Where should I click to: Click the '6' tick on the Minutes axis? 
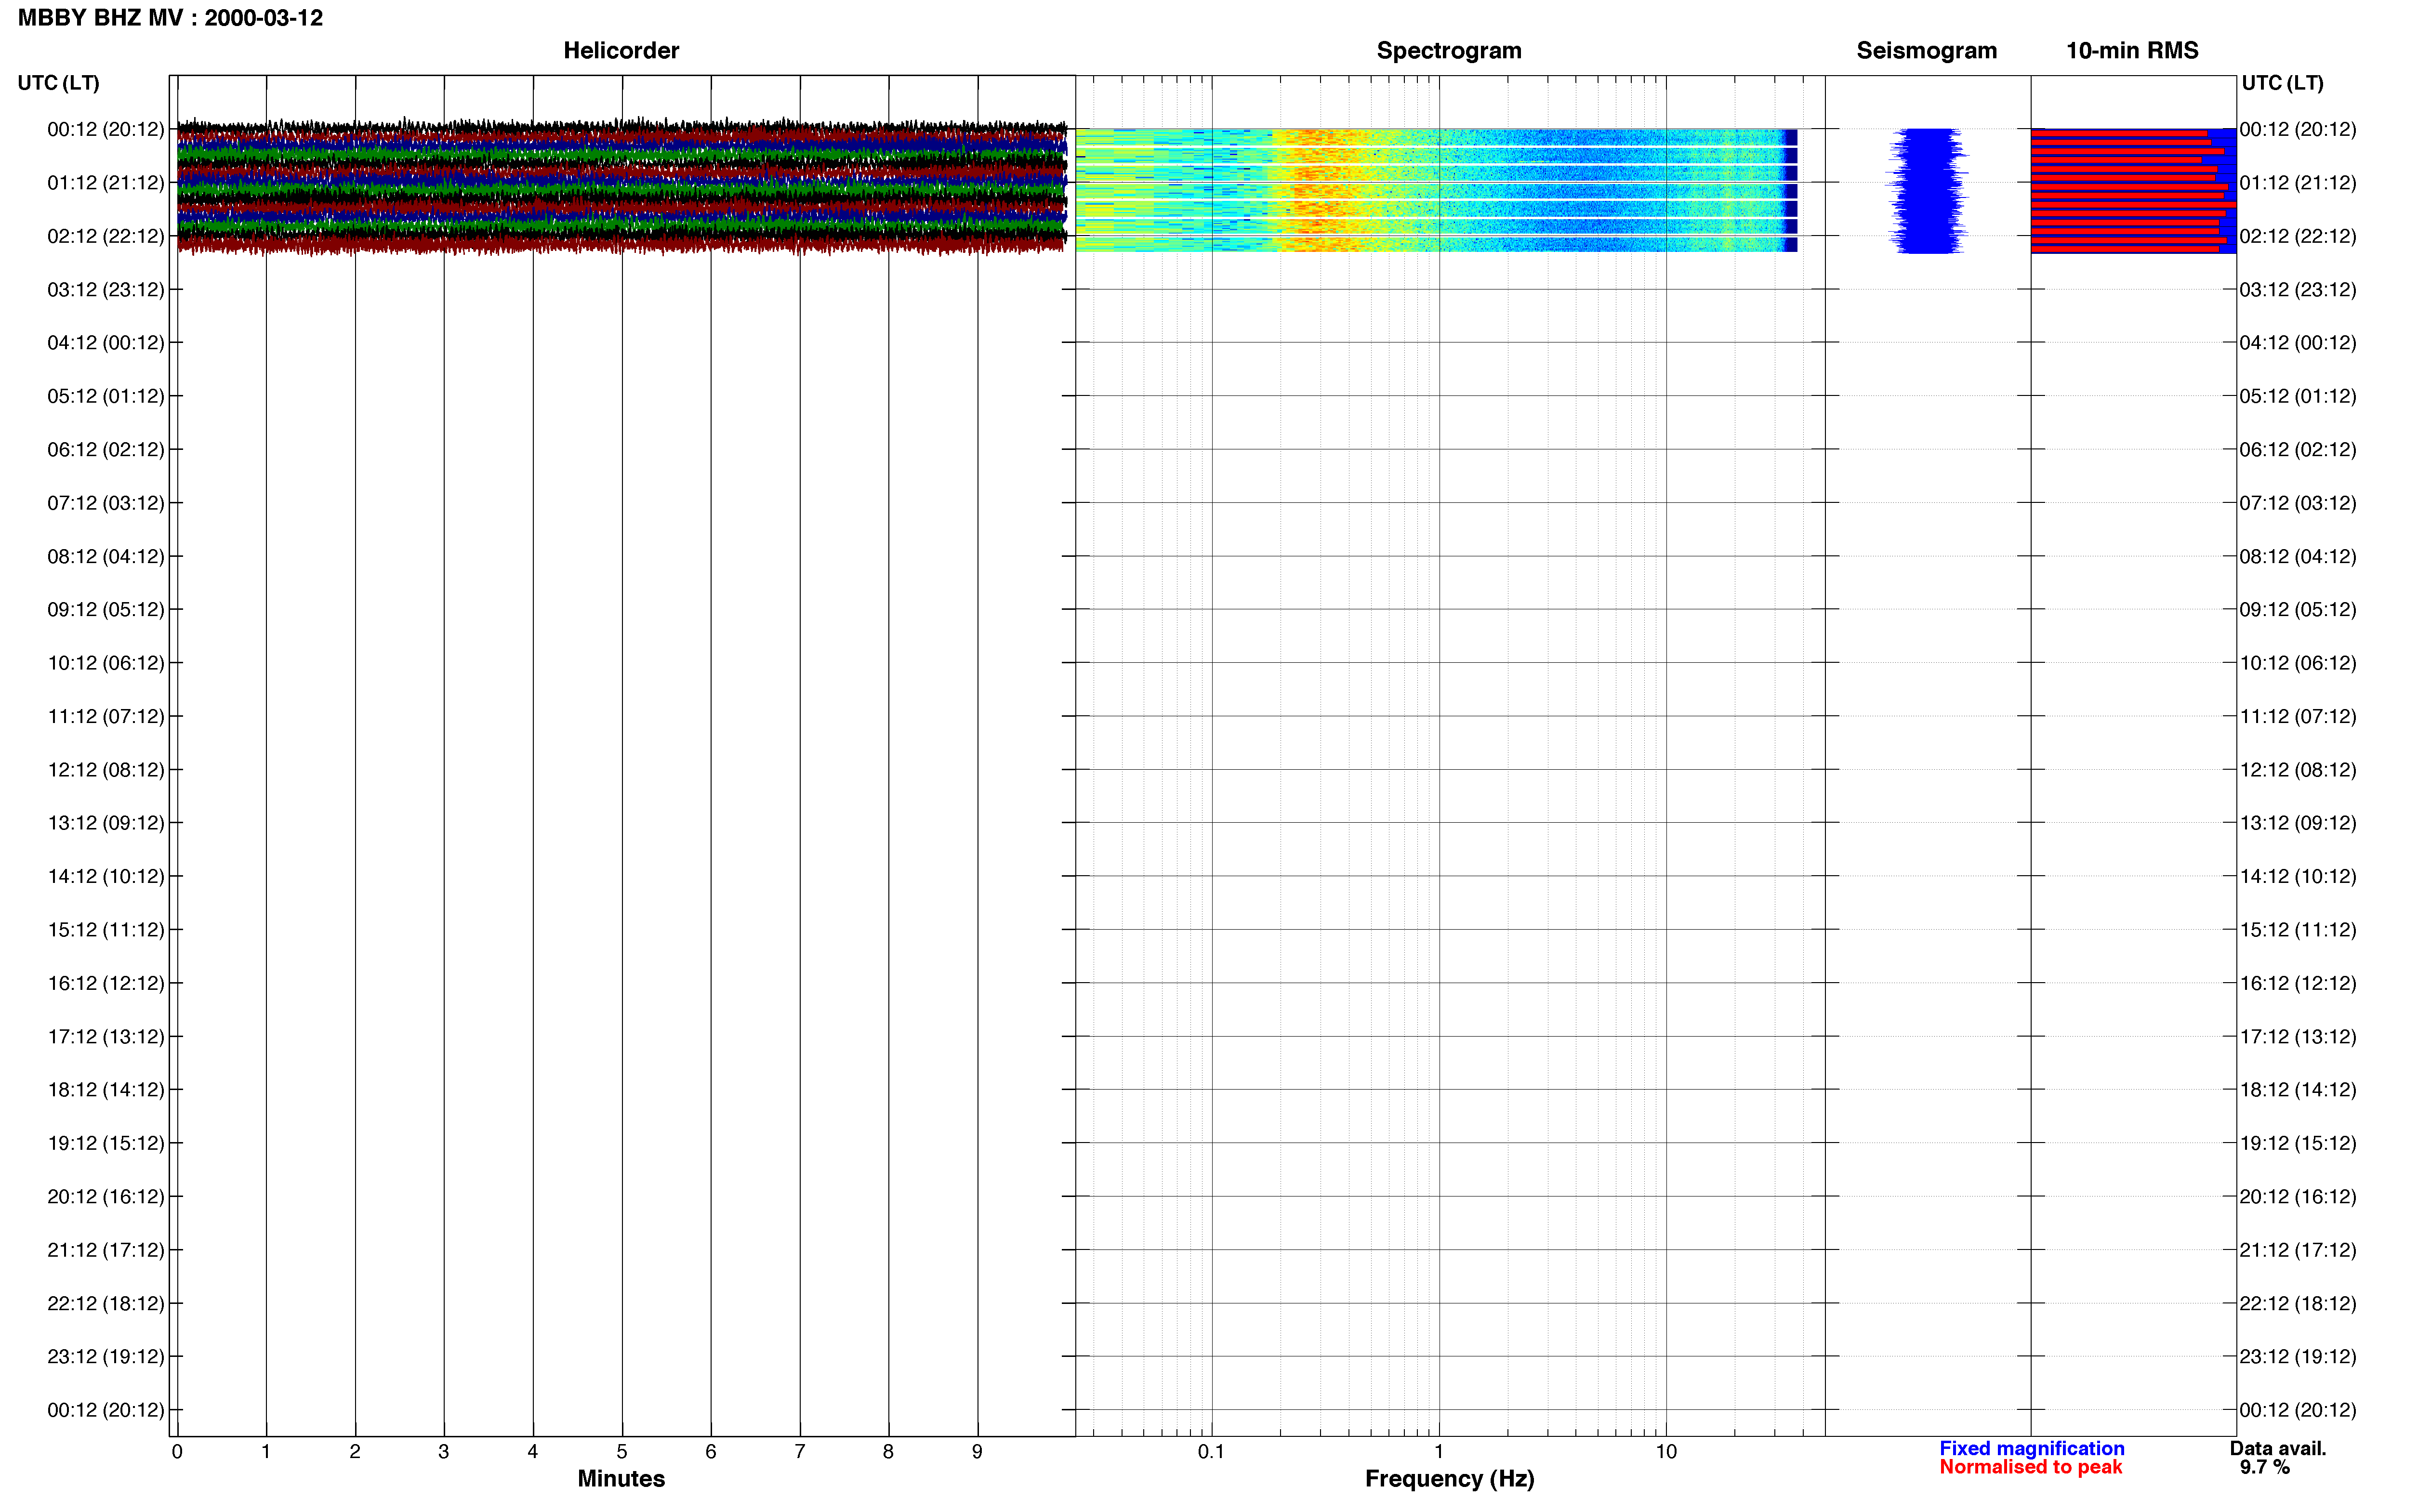pos(711,1451)
